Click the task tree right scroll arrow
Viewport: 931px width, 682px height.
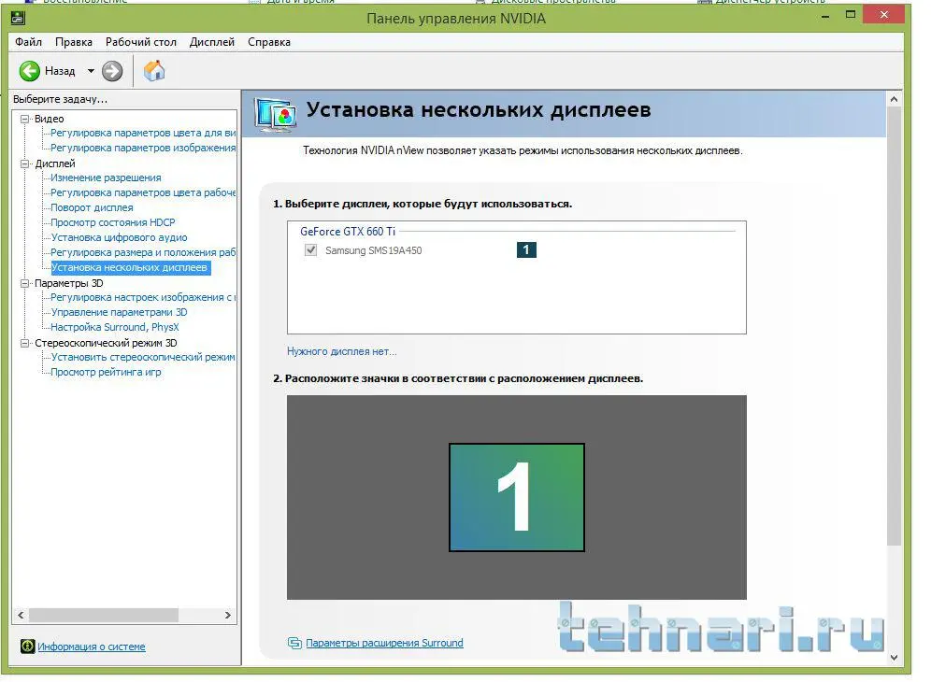(x=228, y=616)
